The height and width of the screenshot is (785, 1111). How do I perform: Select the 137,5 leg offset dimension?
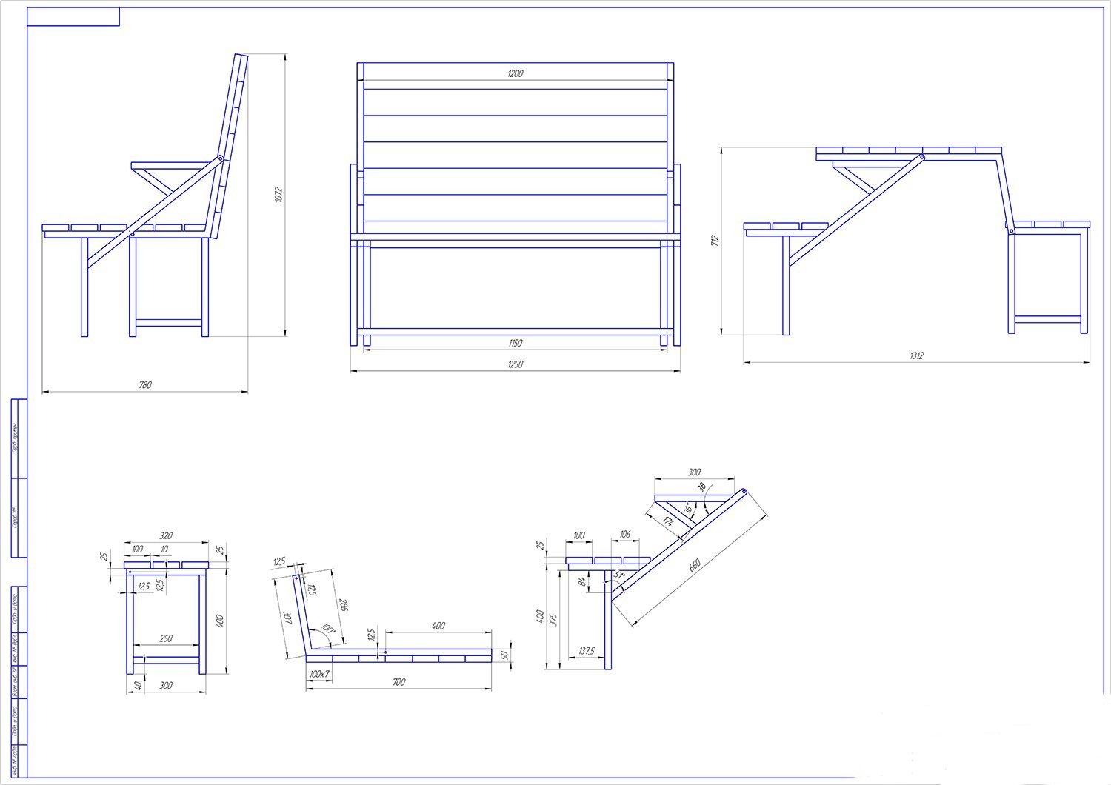pos(587,651)
